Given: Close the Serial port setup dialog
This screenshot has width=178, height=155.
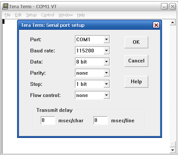Looking at the screenshot, I should [x=156, y=25].
